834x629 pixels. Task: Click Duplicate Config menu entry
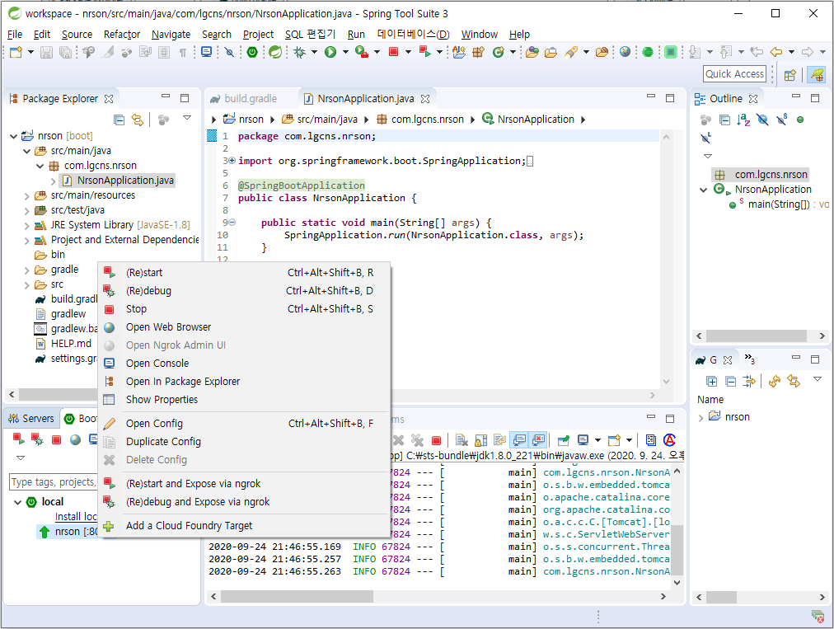pos(244,441)
